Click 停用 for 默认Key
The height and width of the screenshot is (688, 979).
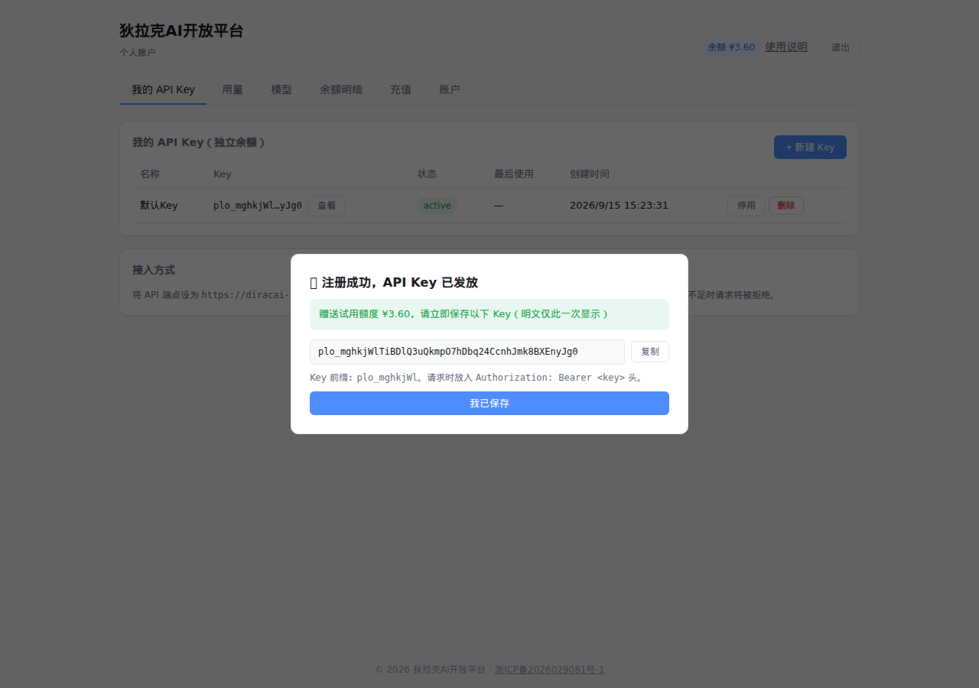(746, 206)
